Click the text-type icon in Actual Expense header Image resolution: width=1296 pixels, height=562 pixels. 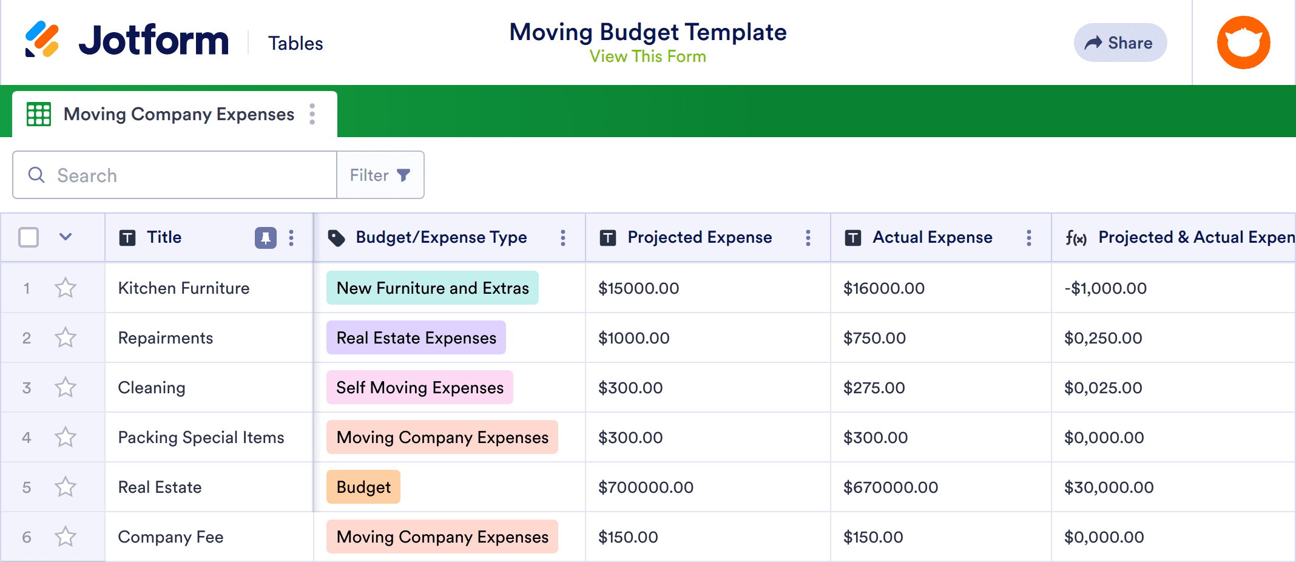coord(852,237)
